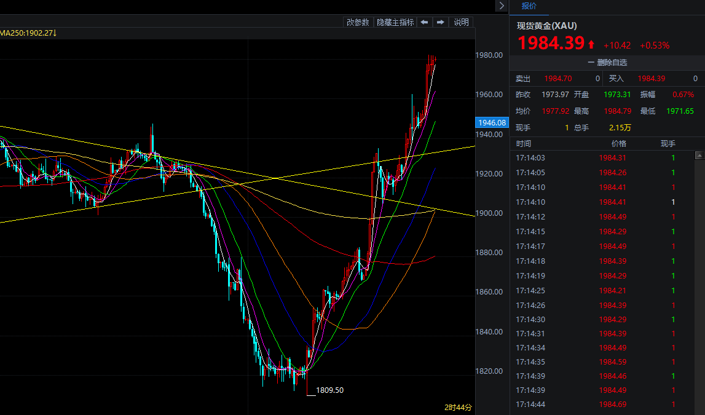Click the scroll-up arrow of trade list

[x=699, y=156]
